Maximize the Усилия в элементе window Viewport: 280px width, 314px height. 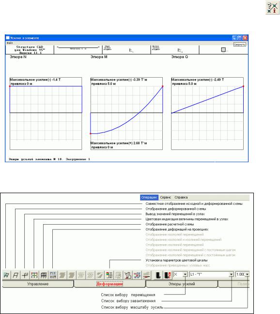tap(240, 38)
